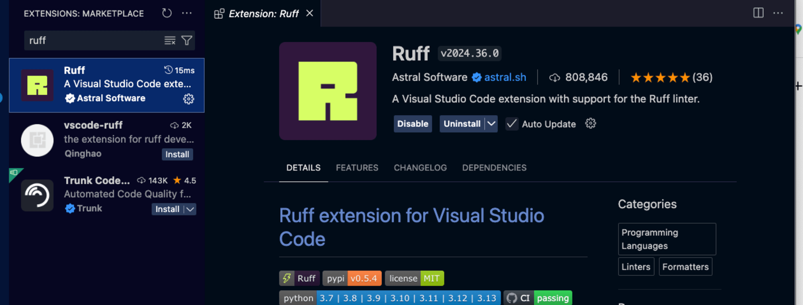Click the Ruff lightning badge
Viewport: 803px width, 305px height.
click(299, 278)
